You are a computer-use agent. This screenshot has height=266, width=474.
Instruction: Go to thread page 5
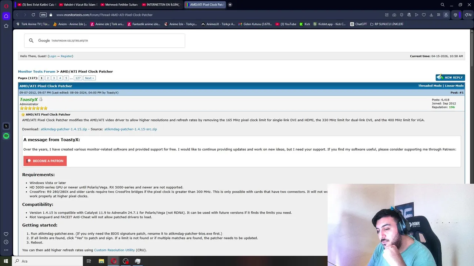[66, 78]
